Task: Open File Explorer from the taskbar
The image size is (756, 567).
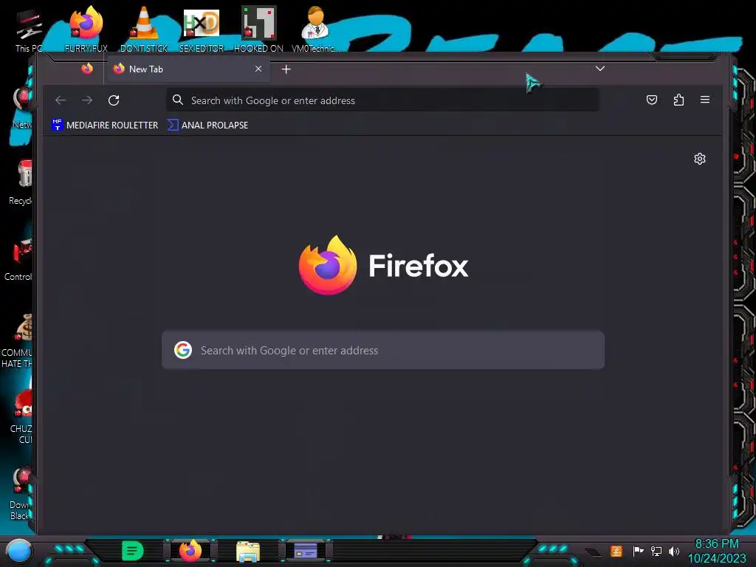Action: pos(248,551)
